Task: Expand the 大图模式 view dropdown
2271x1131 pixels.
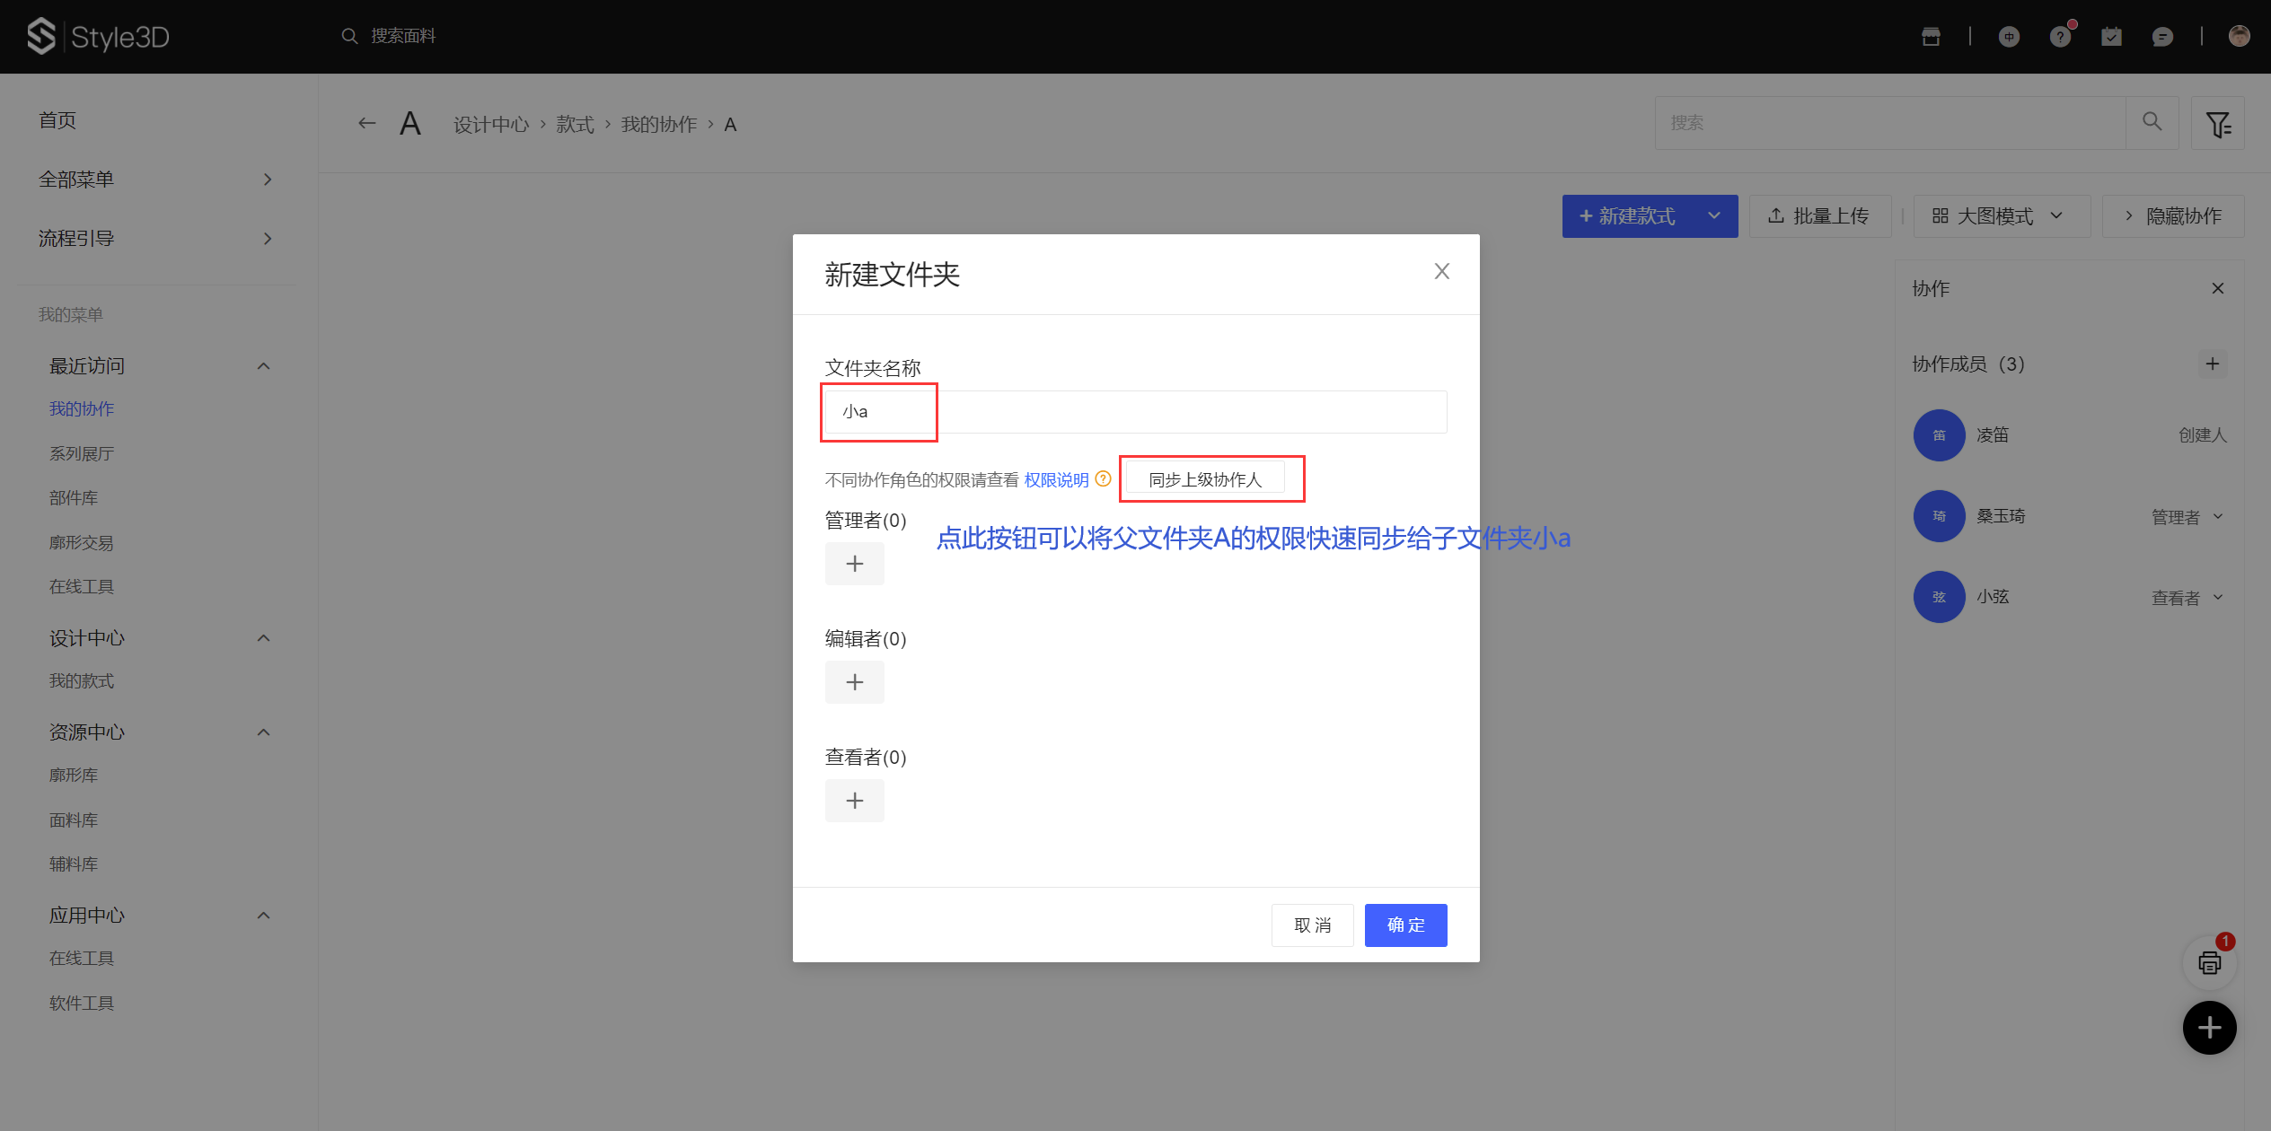Action: 2002,216
